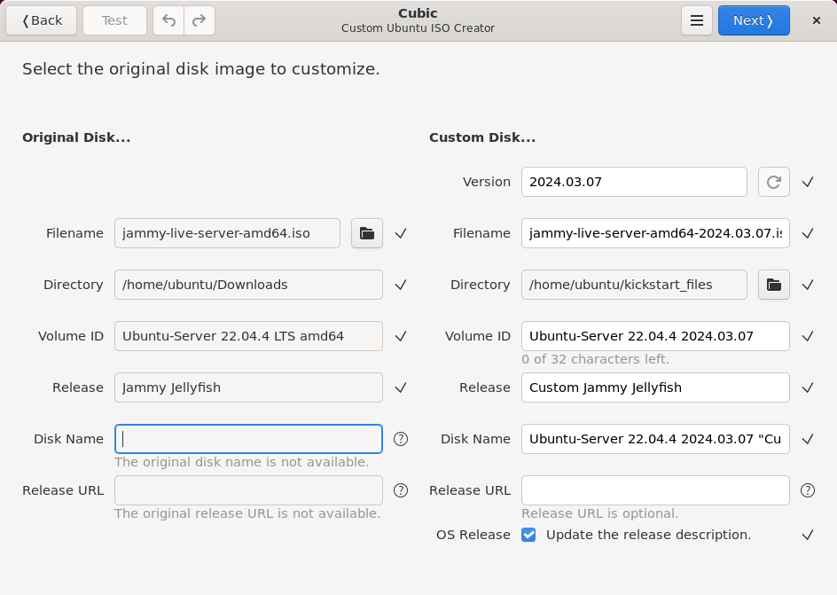
Task: Click the undo arrow in the header bar
Action: click(x=168, y=20)
